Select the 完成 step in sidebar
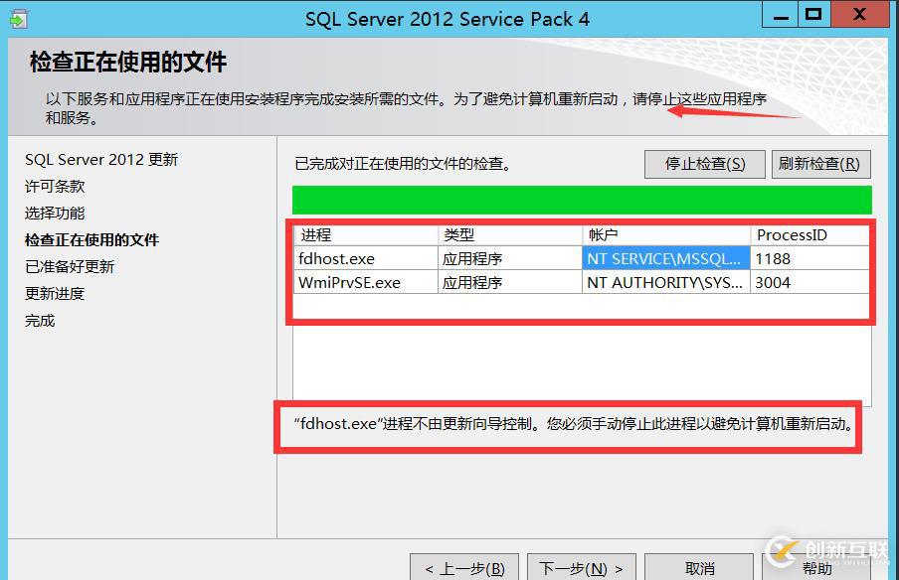899x580 pixels. [x=40, y=320]
